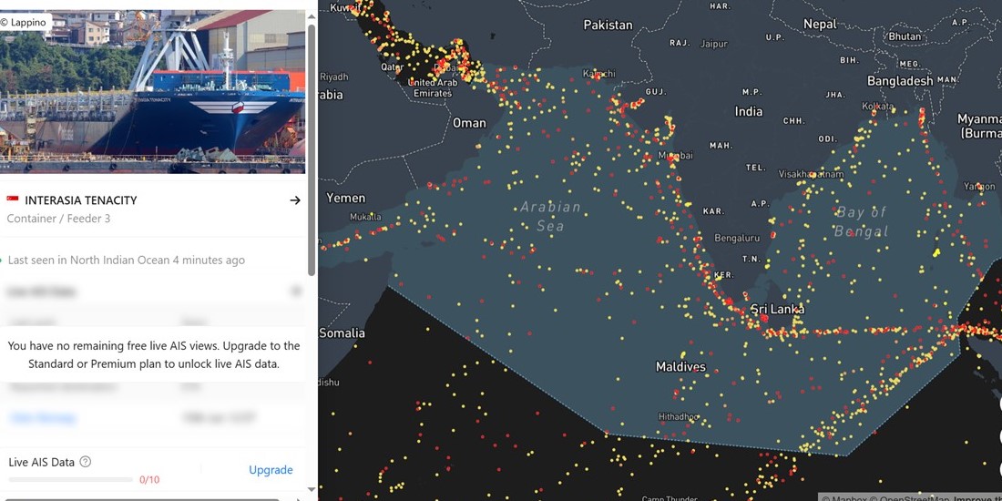Viewport: 1002px width, 501px height.
Task: Click the Arabian Sea label on map
Action: tap(550, 216)
